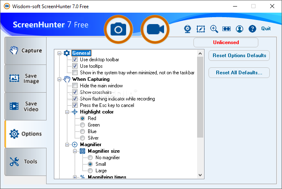Open the zoom magnifier toolbar icon
Image resolution: width=282 pixels, height=189 pixels.
(x=214, y=29)
